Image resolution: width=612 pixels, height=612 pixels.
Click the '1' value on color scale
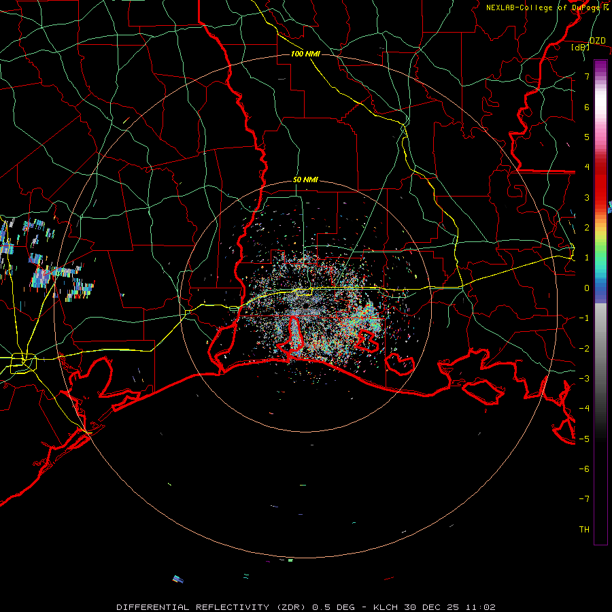(x=587, y=258)
